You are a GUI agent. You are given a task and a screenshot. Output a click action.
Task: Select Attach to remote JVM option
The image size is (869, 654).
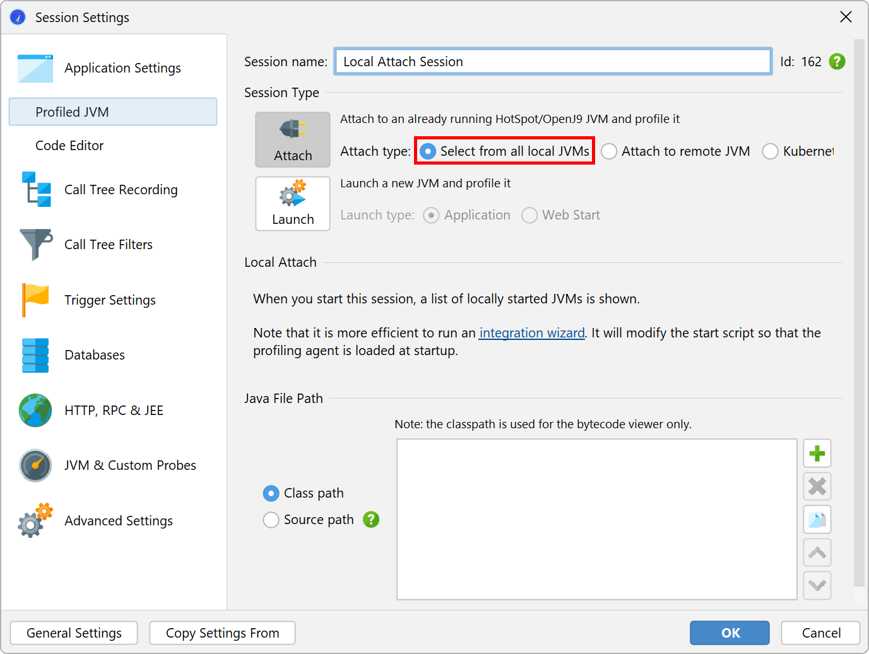tap(609, 151)
